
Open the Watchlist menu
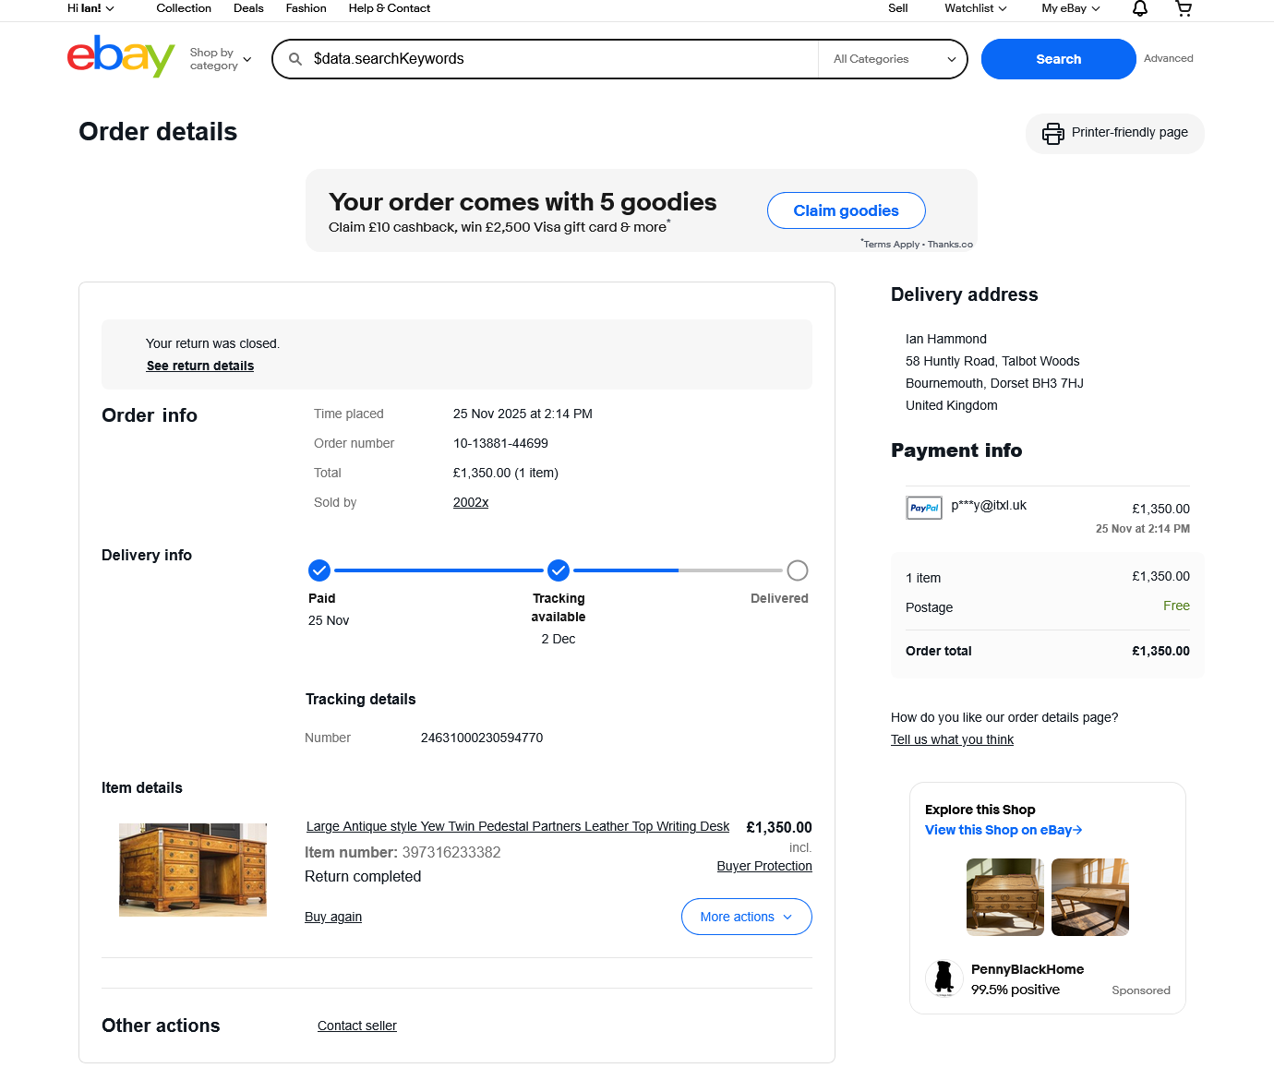(975, 8)
